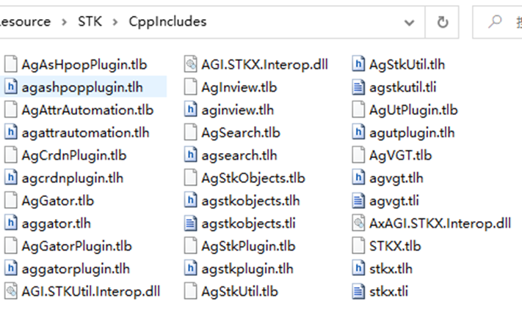Image resolution: width=522 pixels, height=309 pixels.
Task: Select the AgGatorPlugin.tlb file name
Action: click(77, 245)
